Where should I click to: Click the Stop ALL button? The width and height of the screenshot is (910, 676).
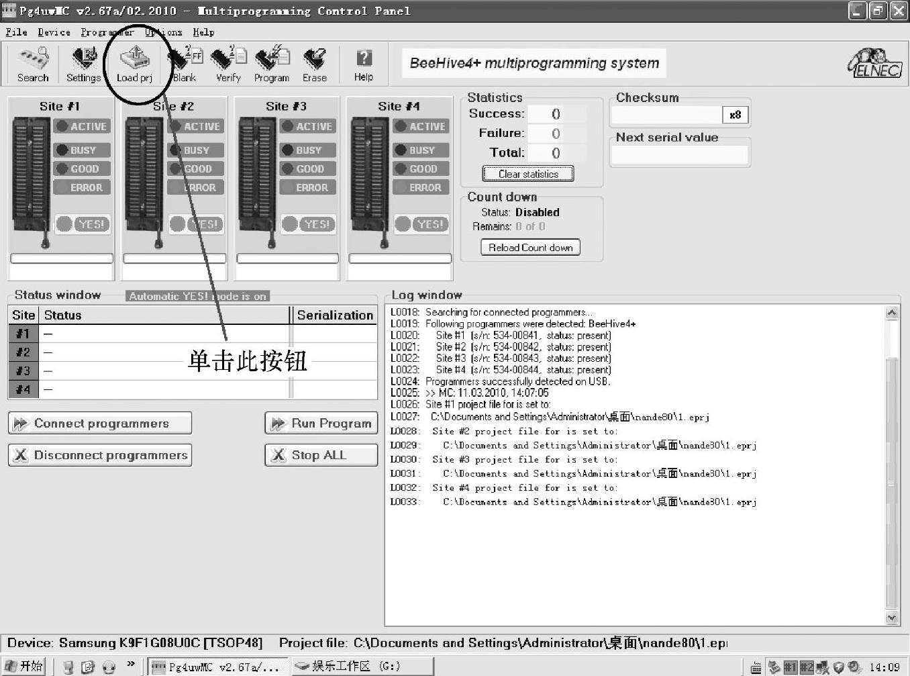pos(321,455)
